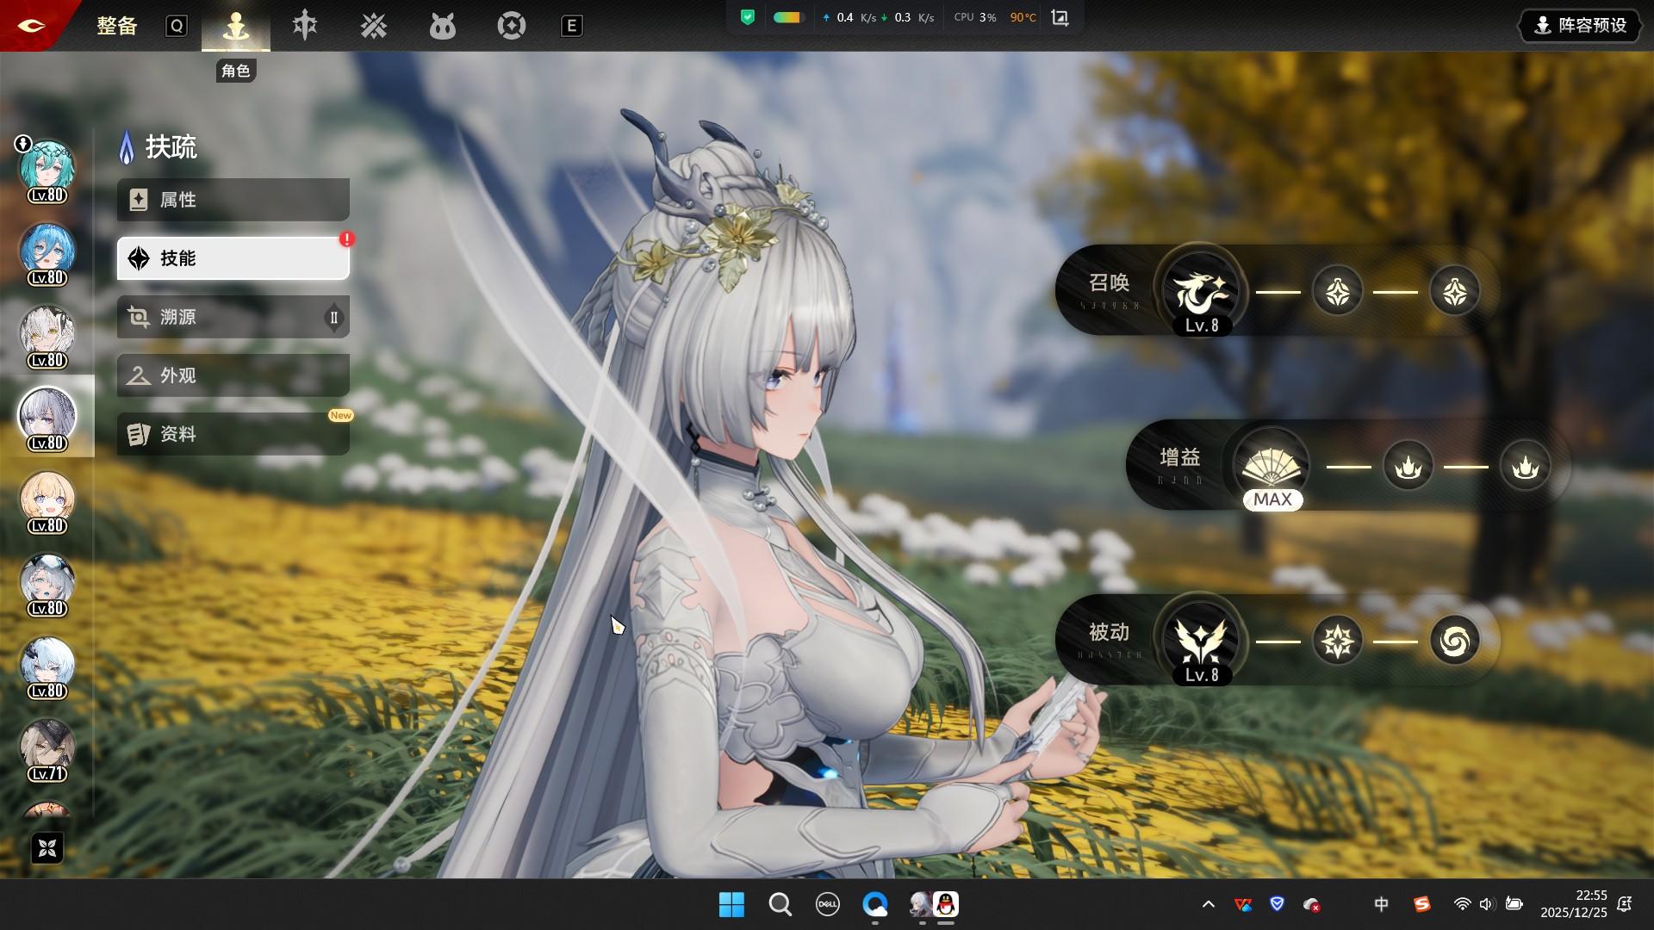Show hidden system tray icons
The height and width of the screenshot is (930, 1654).
point(1208,904)
